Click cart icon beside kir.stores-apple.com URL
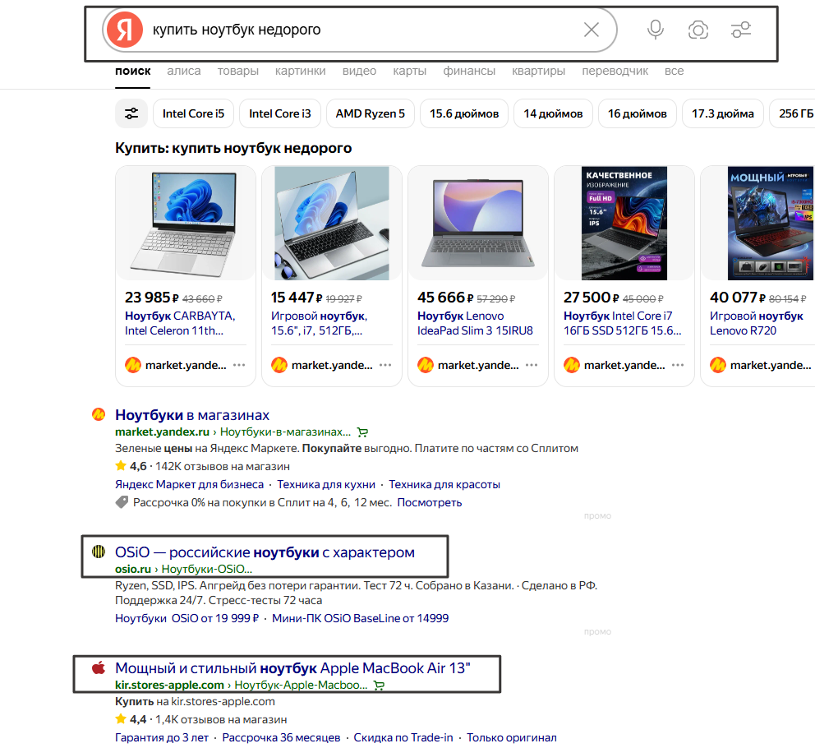The height and width of the screenshot is (748, 815). (379, 685)
